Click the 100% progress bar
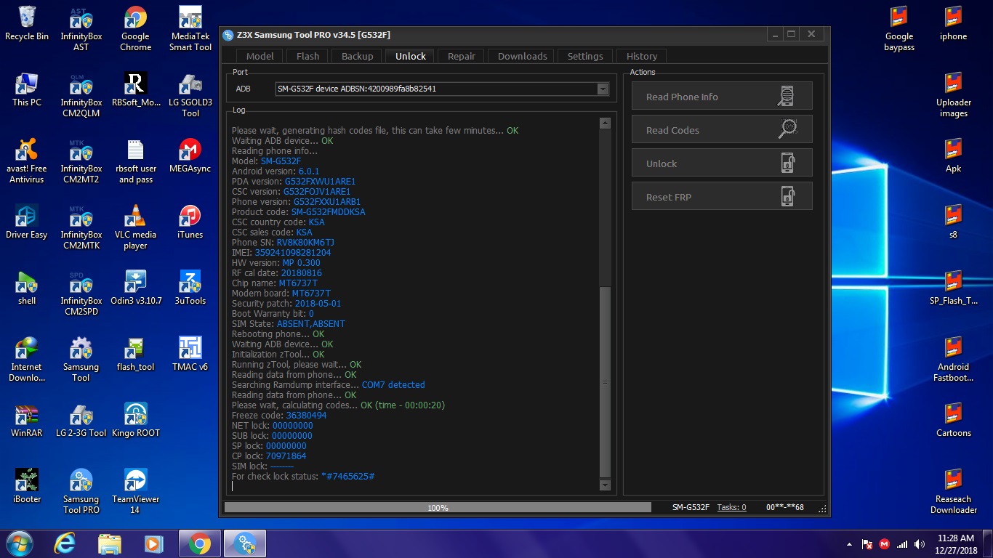 click(438, 507)
